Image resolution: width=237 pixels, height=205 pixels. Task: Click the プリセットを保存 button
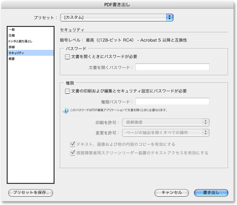(31, 192)
